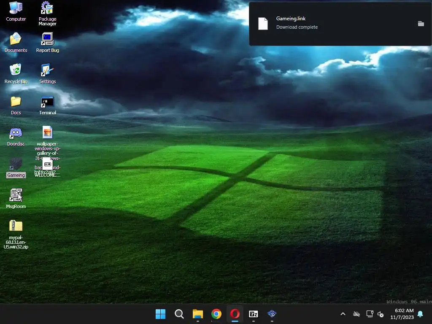Click the cloud sync tray icon
The height and width of the screenshot is (324, 432).
356,314
